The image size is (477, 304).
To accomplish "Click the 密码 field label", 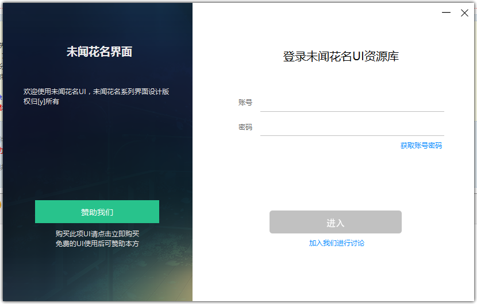I will pos(245,127).
